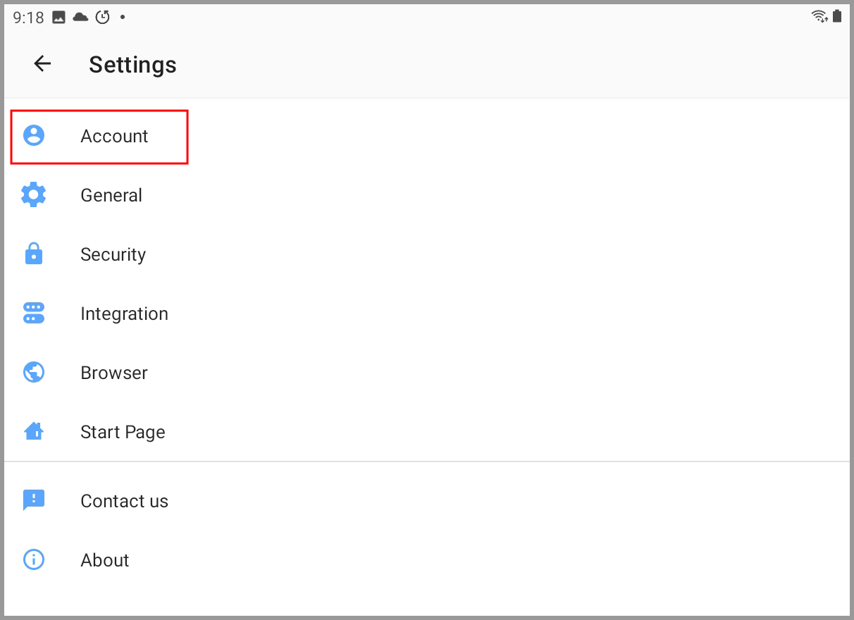The height and width of the screenshot is (620, 854).
Task: Open the Browser settings section
Action: coord(114,373)
